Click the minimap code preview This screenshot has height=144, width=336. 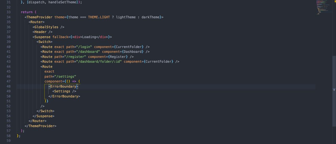[x=324, y=7]
